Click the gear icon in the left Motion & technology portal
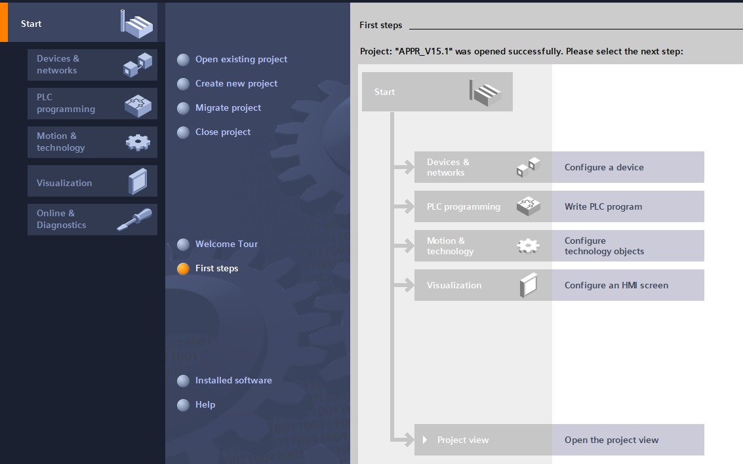The height and width of the screenshot is (464, 743). 138,142
